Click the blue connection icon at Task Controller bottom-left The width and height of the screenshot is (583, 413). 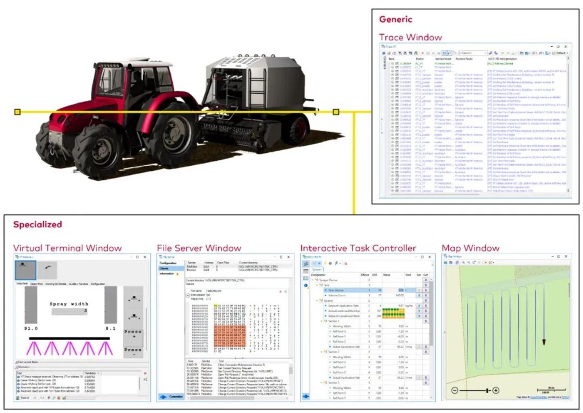click(x=306, y=396)
